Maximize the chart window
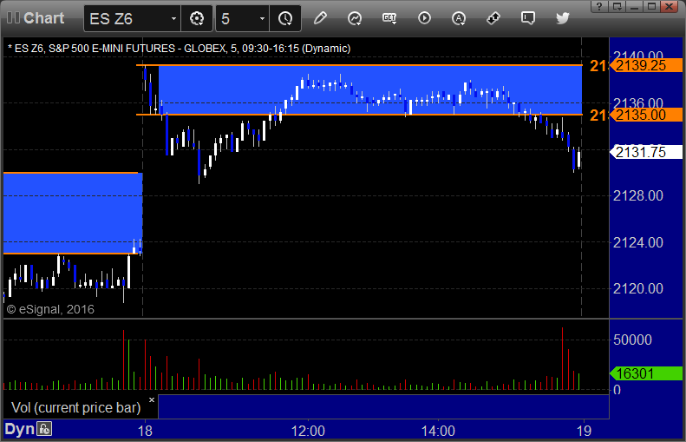 pos(651,6)
